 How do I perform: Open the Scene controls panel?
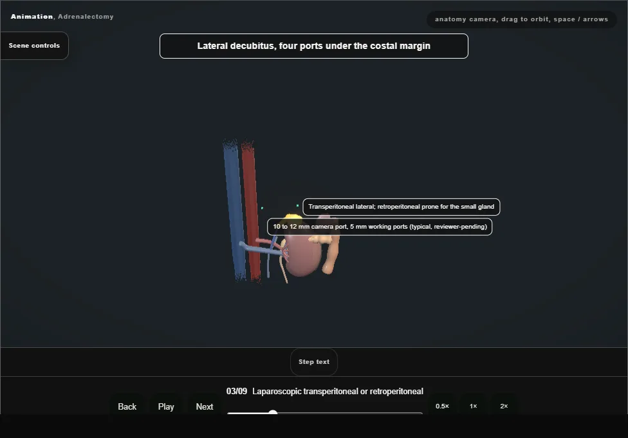[x=34, y=46]
